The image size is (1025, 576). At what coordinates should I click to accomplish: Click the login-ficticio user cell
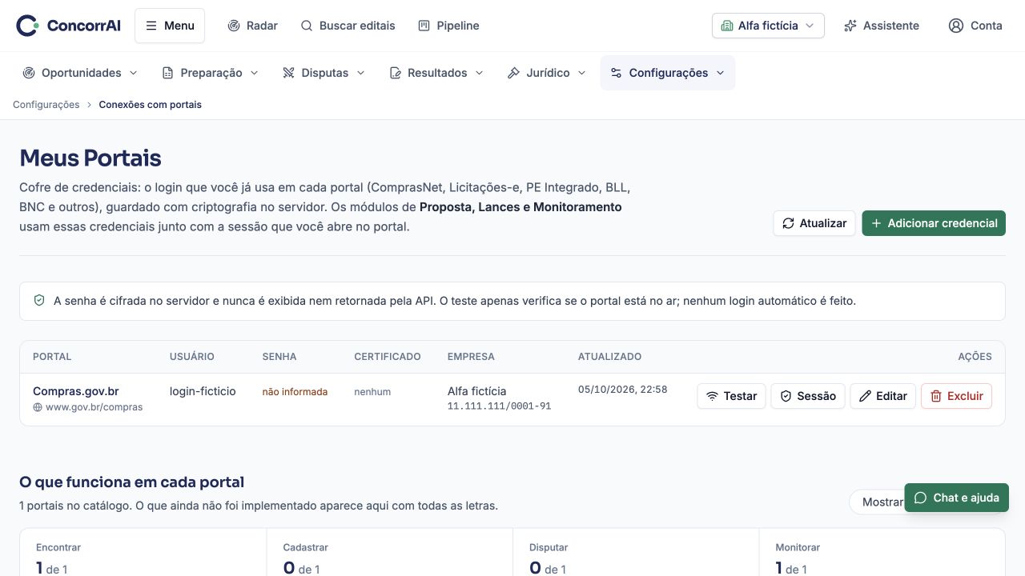pos(203,391)
